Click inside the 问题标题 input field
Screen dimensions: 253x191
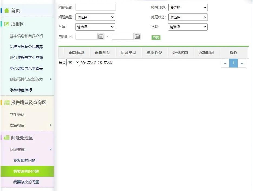click(96, 7)
